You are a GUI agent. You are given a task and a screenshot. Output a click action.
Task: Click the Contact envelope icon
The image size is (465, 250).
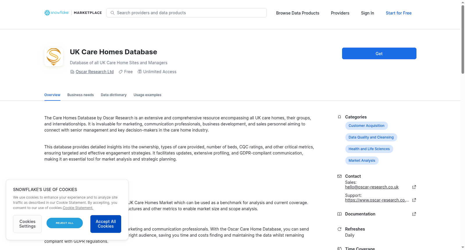pos(339,176)
